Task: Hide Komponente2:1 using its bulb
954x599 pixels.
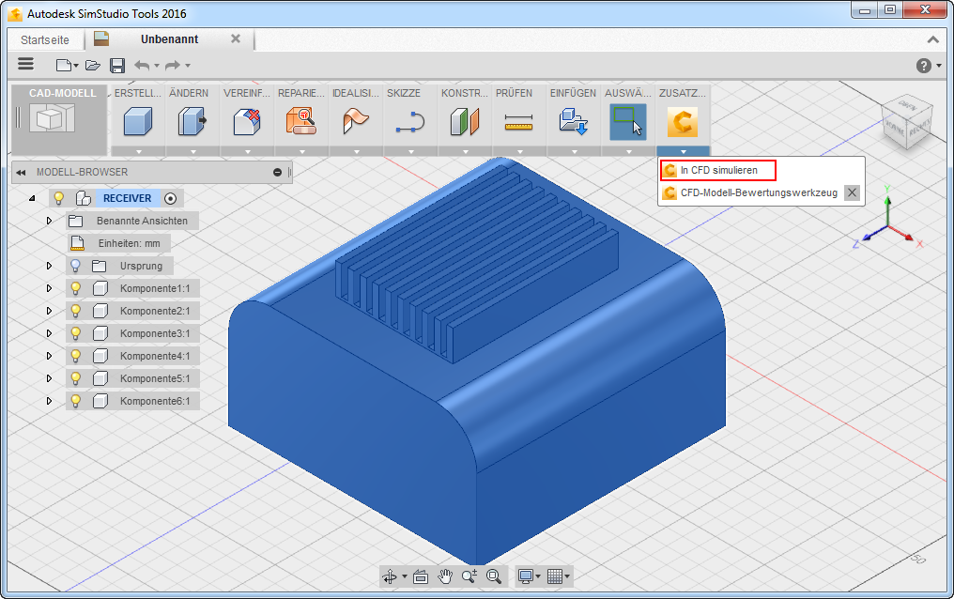Action: click(75, 311)
